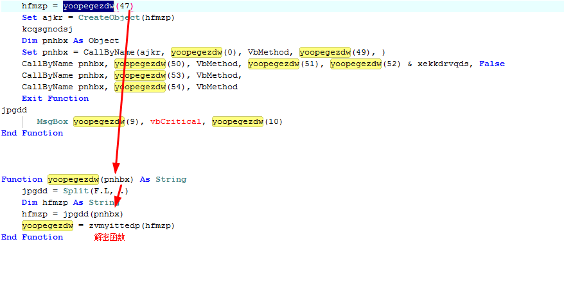
Task: Click CallByName in the Set pnhbx line
Action: click(109, 53)
